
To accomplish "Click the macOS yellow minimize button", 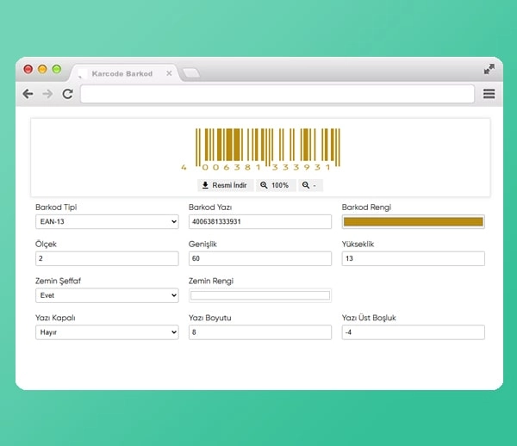I will (x=42, y=69).
